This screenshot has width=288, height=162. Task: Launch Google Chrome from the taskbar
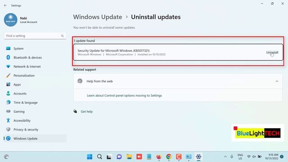pyautogui.click(x=169, y=157)
